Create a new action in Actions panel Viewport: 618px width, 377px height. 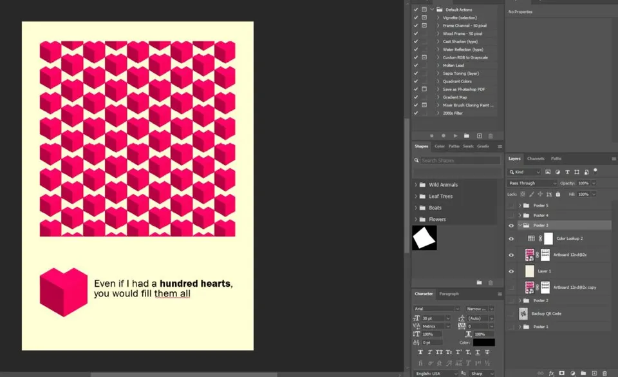[x=479, y=136]
